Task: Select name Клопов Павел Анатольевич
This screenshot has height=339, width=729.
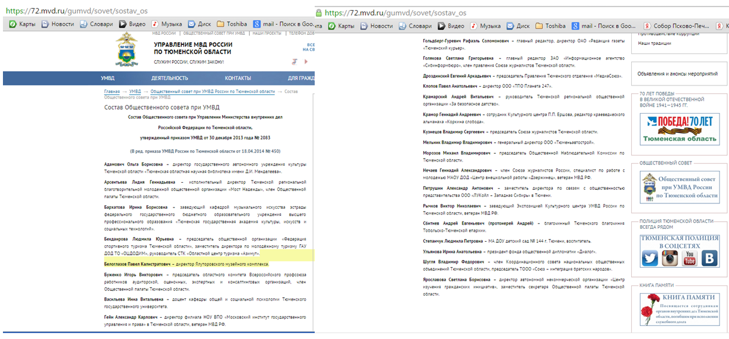Action: pyautogui.click(x=450, y=86)
